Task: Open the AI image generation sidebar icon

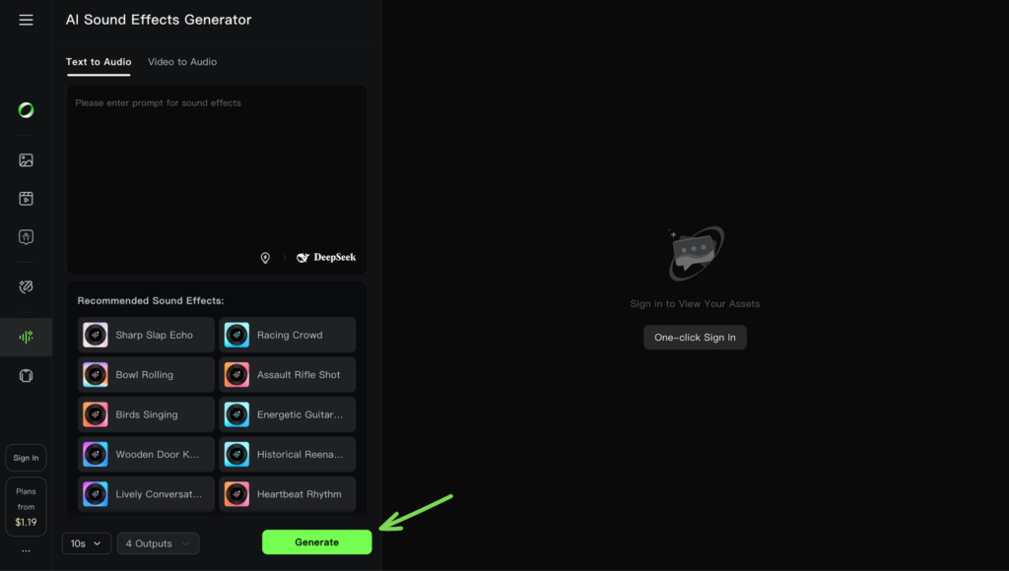Action: pyautogui.click(x=26, y=159)
